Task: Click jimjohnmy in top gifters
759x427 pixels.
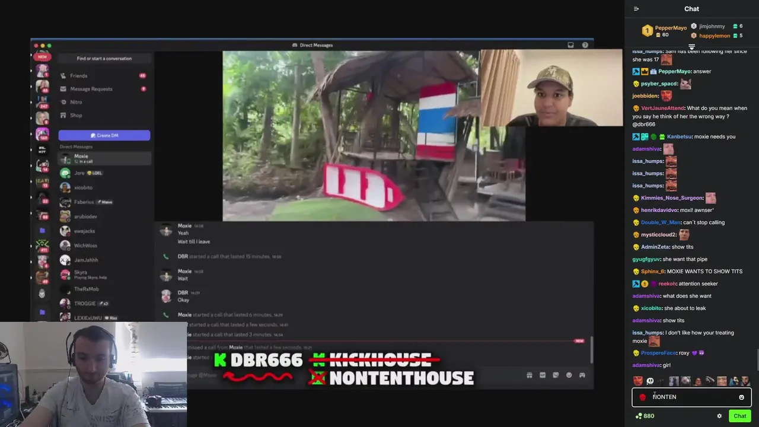Action: point(712,26)
